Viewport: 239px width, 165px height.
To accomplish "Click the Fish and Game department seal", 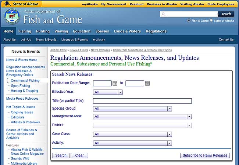I will point(12,16).
